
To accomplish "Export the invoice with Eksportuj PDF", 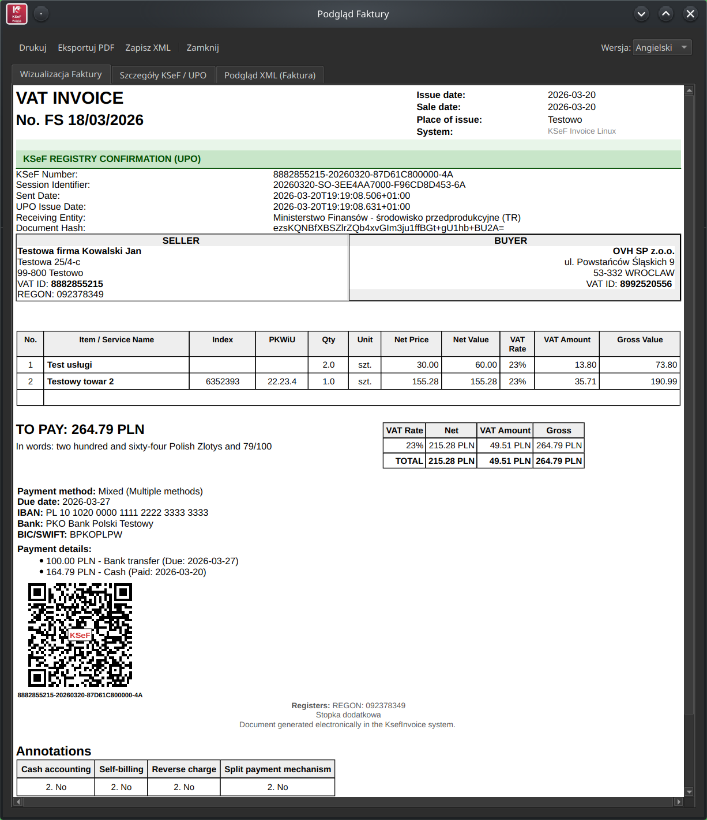I will point(86,48).
